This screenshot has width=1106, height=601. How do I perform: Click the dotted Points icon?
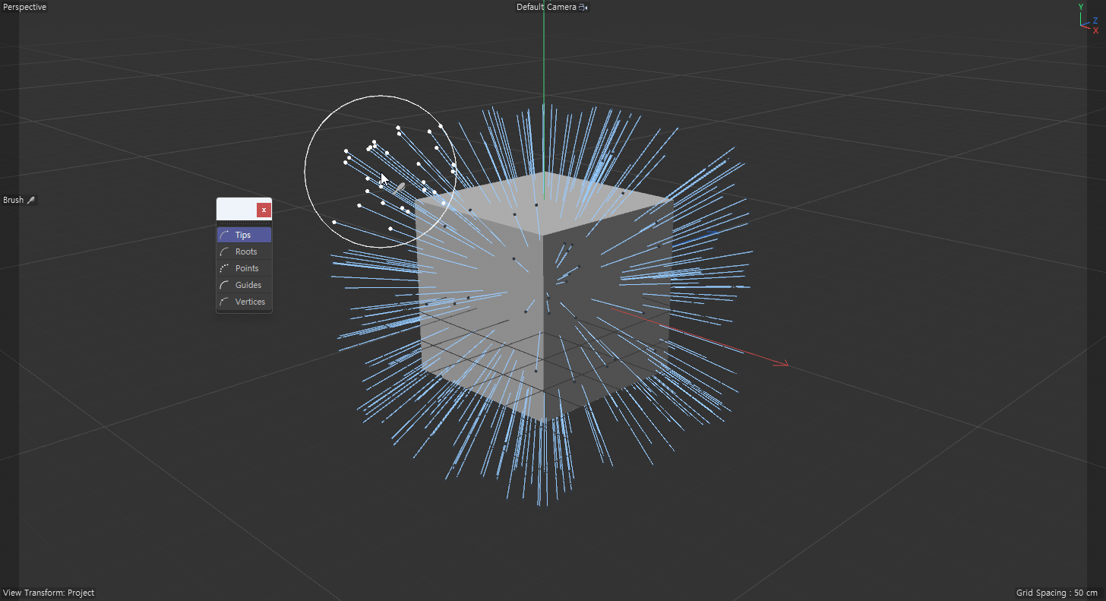[x=224, y=268]
